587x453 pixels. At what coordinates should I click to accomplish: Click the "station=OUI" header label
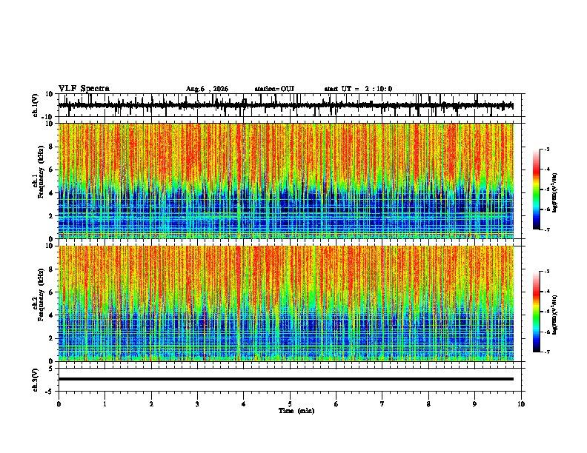click(274, 89)
